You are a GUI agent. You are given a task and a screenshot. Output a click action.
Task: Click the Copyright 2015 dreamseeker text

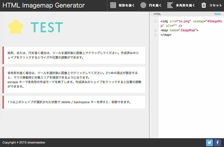24,142
